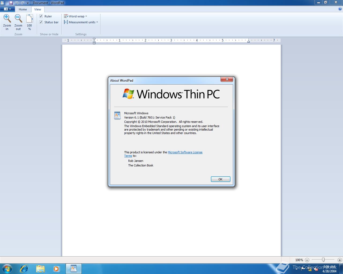Open Windows Explorer folder icon on taskbar
The height and width of the screenshot is (274, 343).
(x=40, y=269)
